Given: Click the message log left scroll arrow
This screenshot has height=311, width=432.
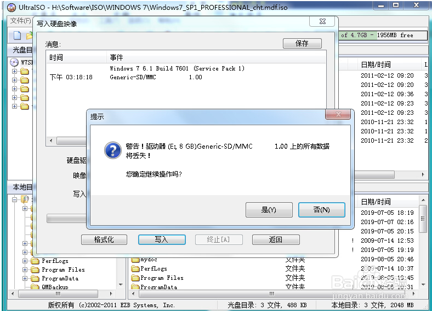Looking at the screenshot, I should (x=51, y=140).
